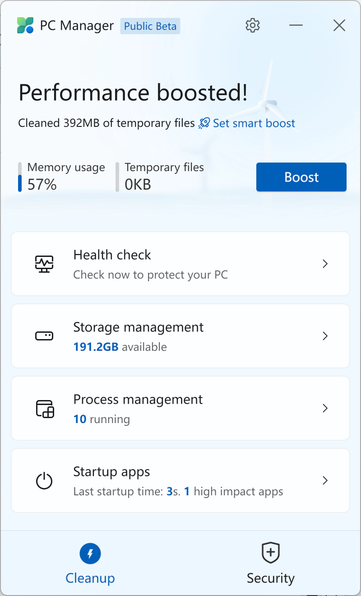Click the smart boost rocket icon
361x596 pixels.
click(204, 123)
